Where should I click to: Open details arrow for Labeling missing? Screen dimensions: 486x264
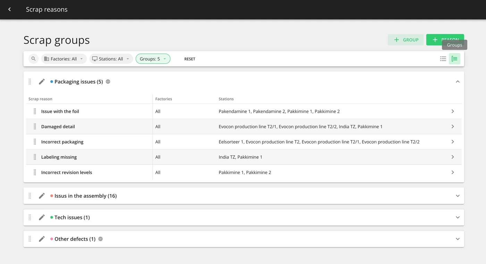tap(453, 157)
